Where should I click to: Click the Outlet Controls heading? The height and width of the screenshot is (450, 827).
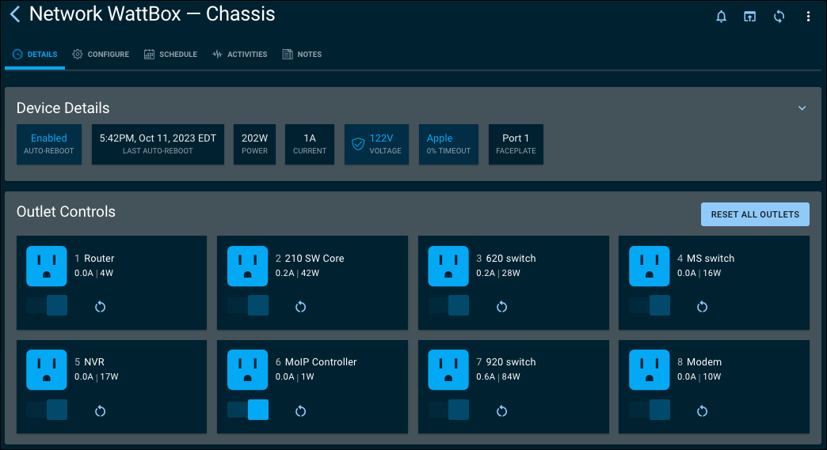(x=66, y=212)
